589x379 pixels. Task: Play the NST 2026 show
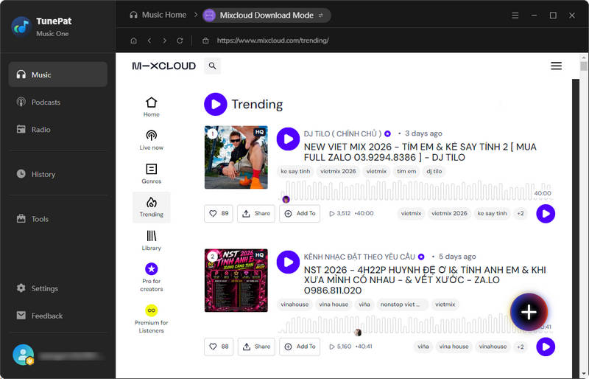click(288, 262)
